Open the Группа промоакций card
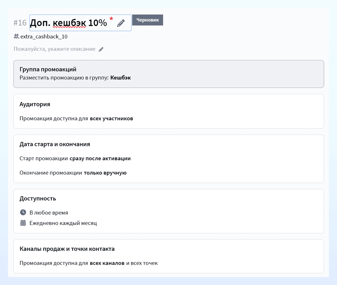Viewport: 337px width, 285px height. point(168,74)
